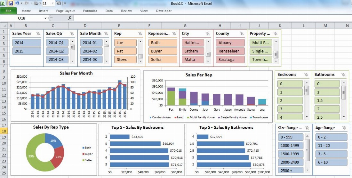This screenshot has height=178, width=352.
Task: Click the Bathrooms slicer scrollbar thumb
Action: [344, 92]
